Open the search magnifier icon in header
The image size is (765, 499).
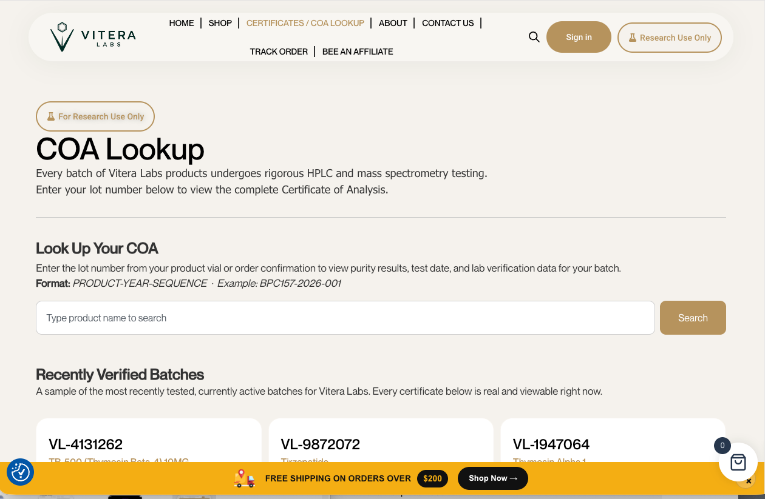click(534, 37)
